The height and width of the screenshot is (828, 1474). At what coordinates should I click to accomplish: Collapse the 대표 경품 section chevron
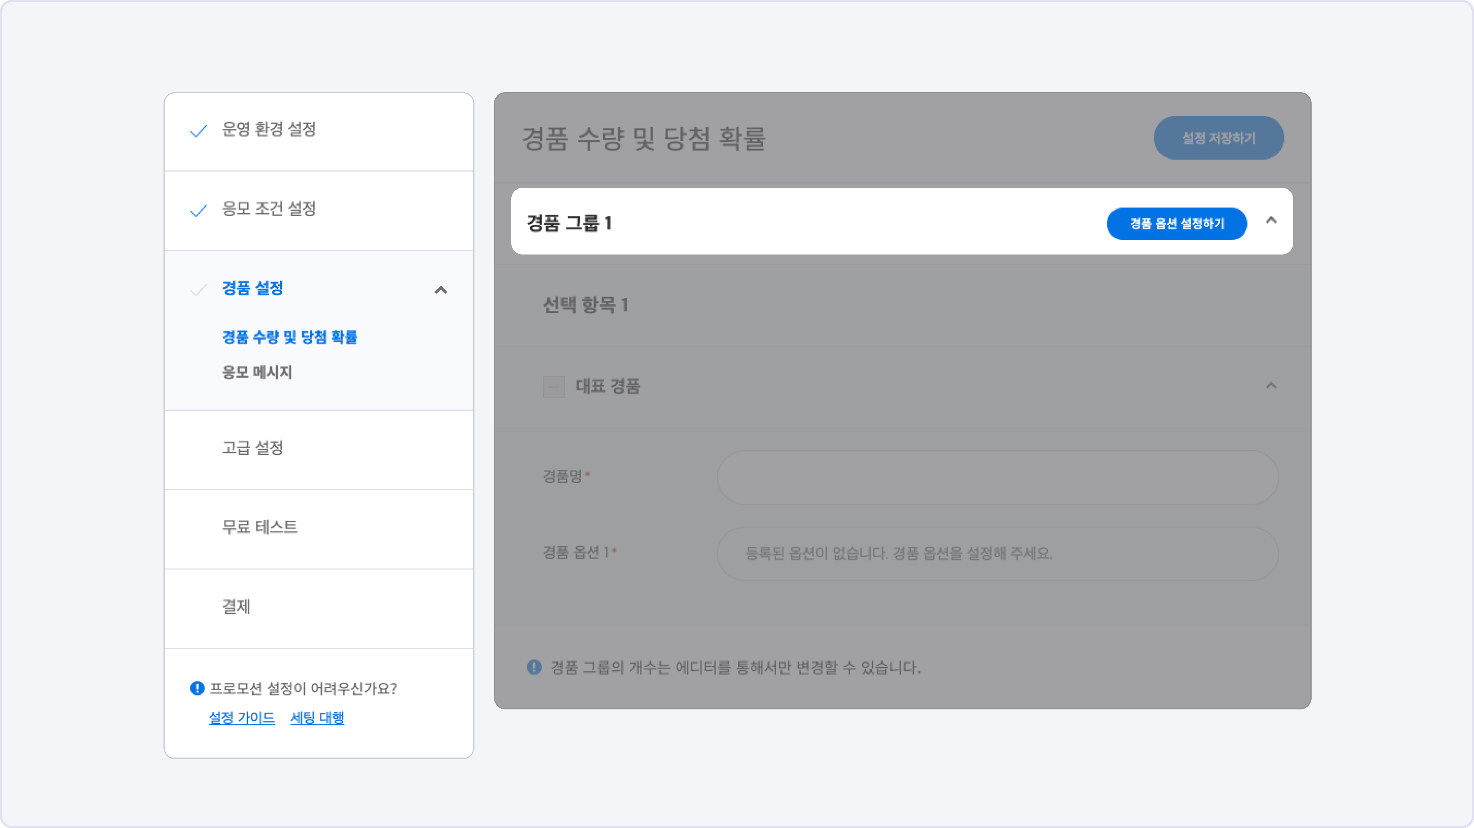click(x=1271, y=386)
